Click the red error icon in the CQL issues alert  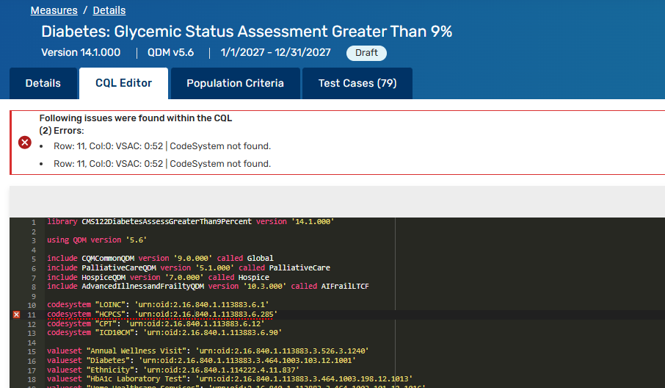click(24, 143)
